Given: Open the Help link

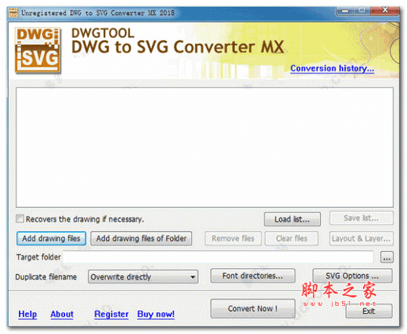Looking at the screenshot, I should pyautogui.click(x=28, y=314).
